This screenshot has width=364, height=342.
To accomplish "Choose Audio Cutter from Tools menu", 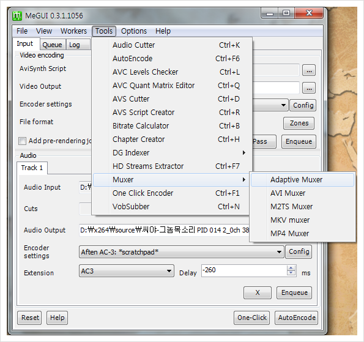I will (173, 45).
